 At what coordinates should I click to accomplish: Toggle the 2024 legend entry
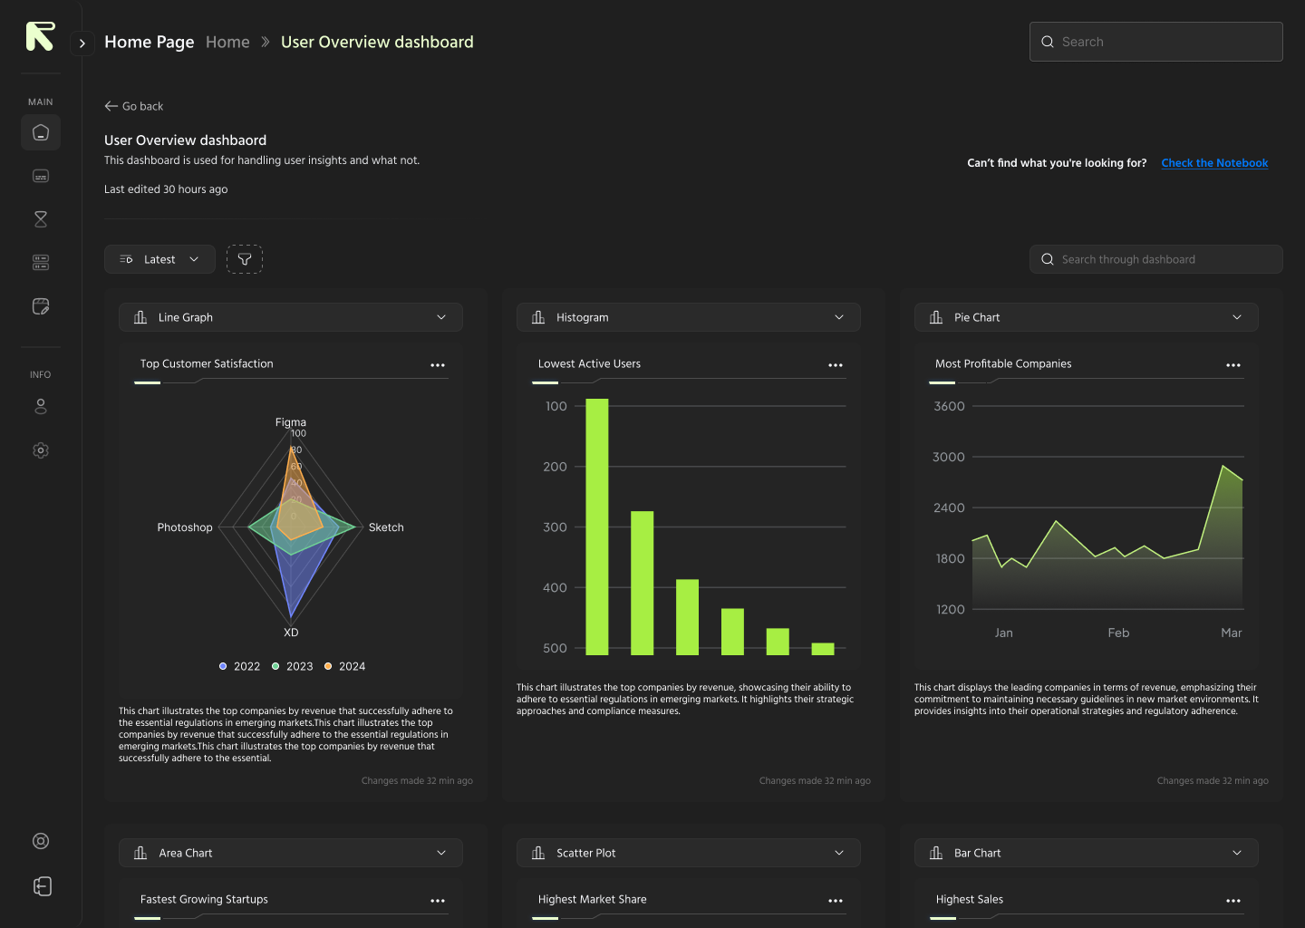[344, 666]
